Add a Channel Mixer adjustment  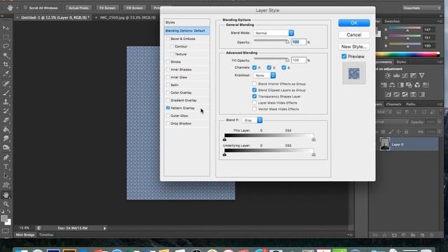point(417,85)
